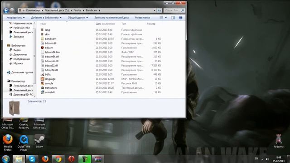Open Добавить в библиотеку dropdown
Image resolution: width=290 pixels, height=163 pixels.
tap(46, 18)
